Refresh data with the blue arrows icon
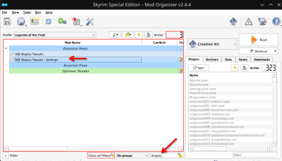The width and height of the screenshot is (282, 161). point(48,22)
